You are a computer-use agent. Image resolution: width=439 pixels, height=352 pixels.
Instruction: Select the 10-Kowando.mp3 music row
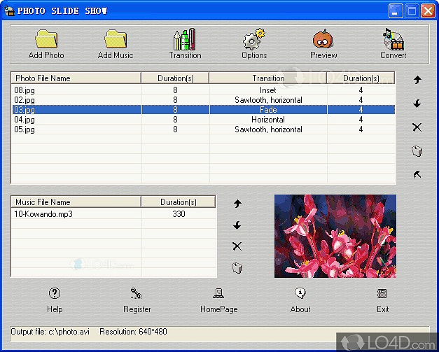(113, 214)
